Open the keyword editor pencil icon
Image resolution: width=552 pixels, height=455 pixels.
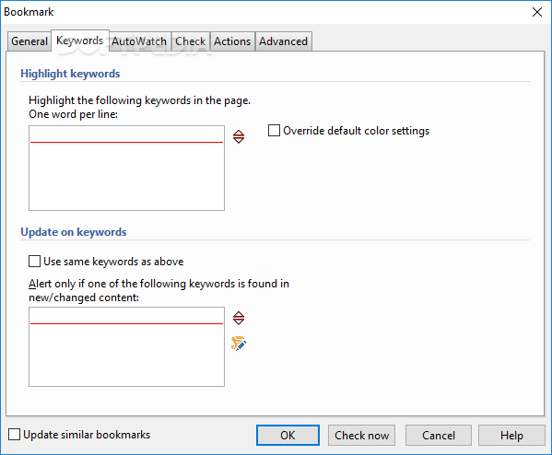(x=239, y=344)
